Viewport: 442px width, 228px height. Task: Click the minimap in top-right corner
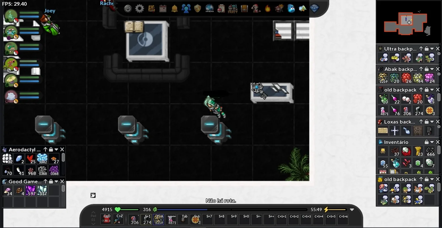point(409,22)
